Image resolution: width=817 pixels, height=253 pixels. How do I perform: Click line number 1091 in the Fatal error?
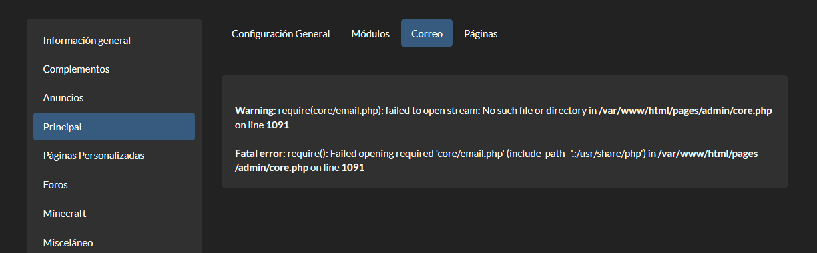click(353, 168)
